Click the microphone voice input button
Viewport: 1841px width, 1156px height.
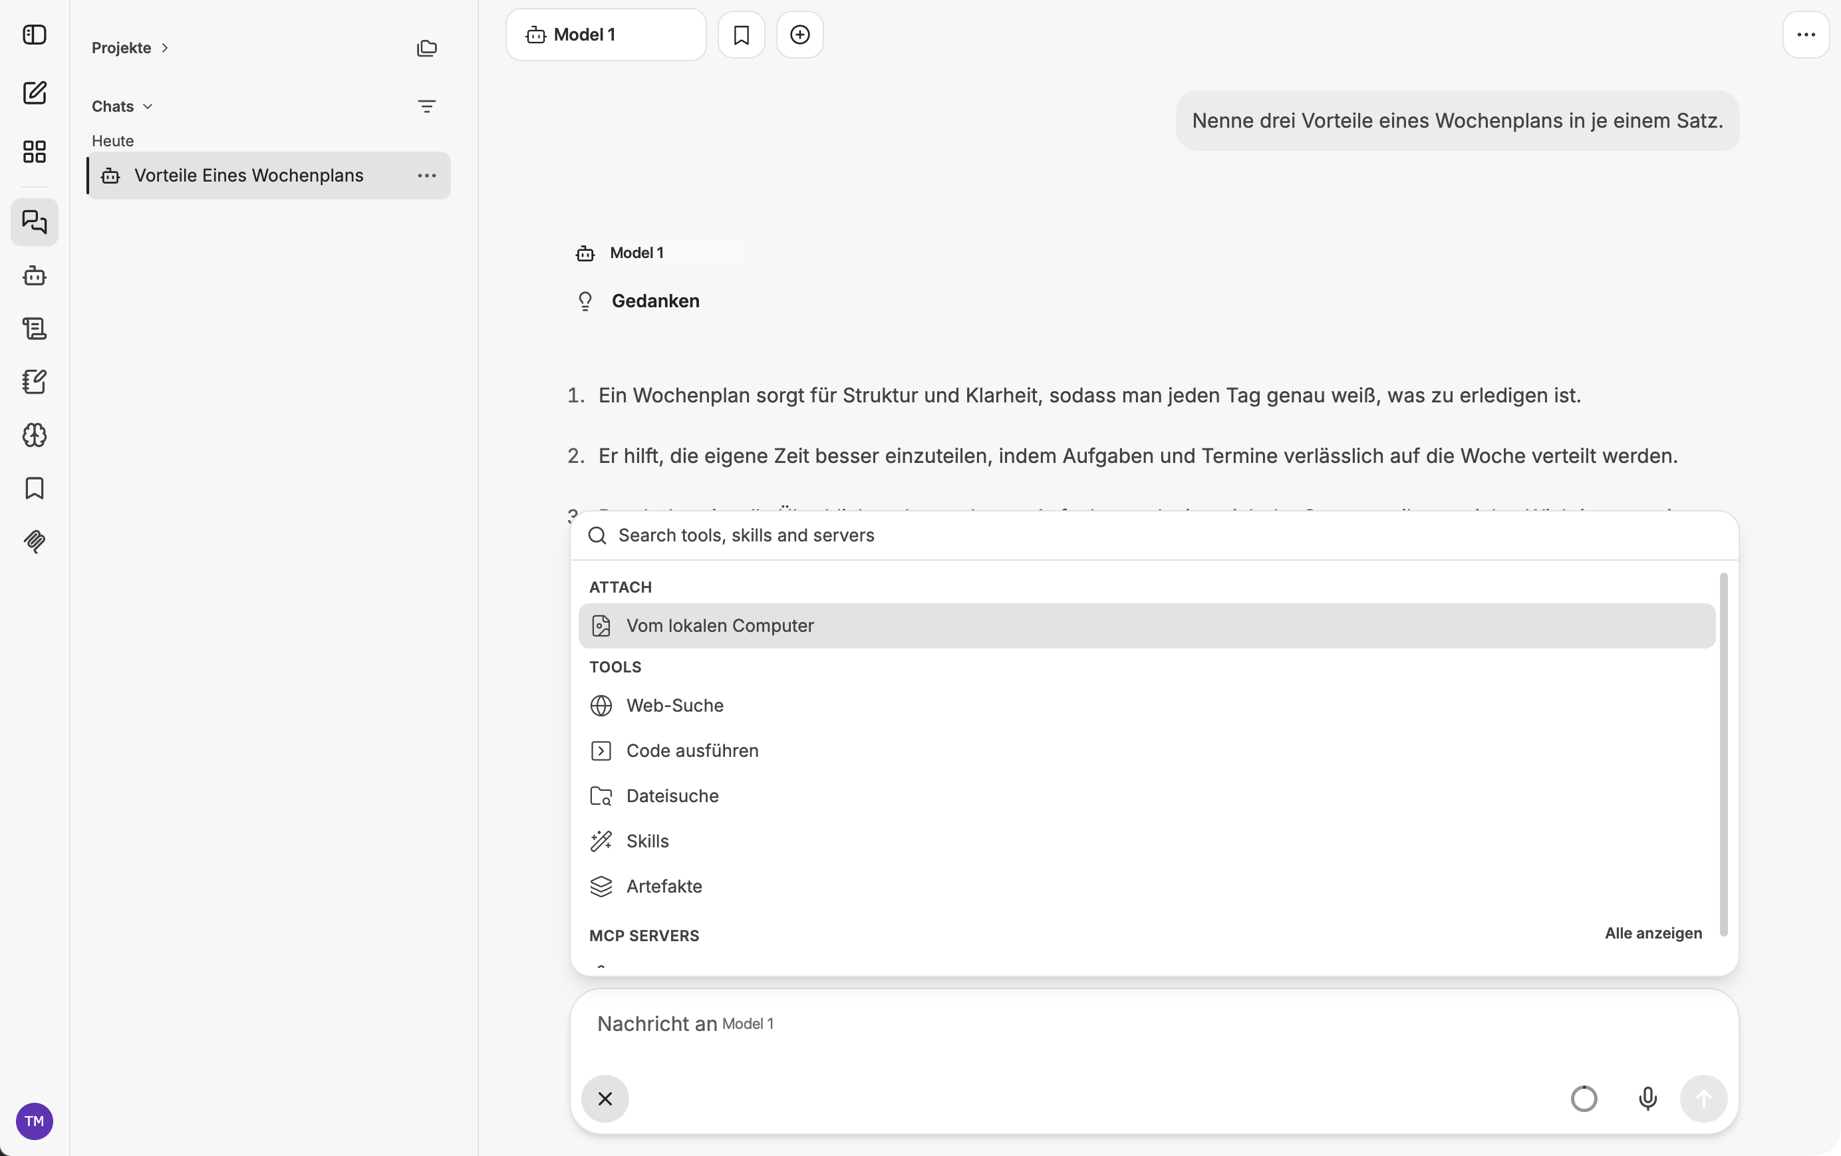1647,1099
